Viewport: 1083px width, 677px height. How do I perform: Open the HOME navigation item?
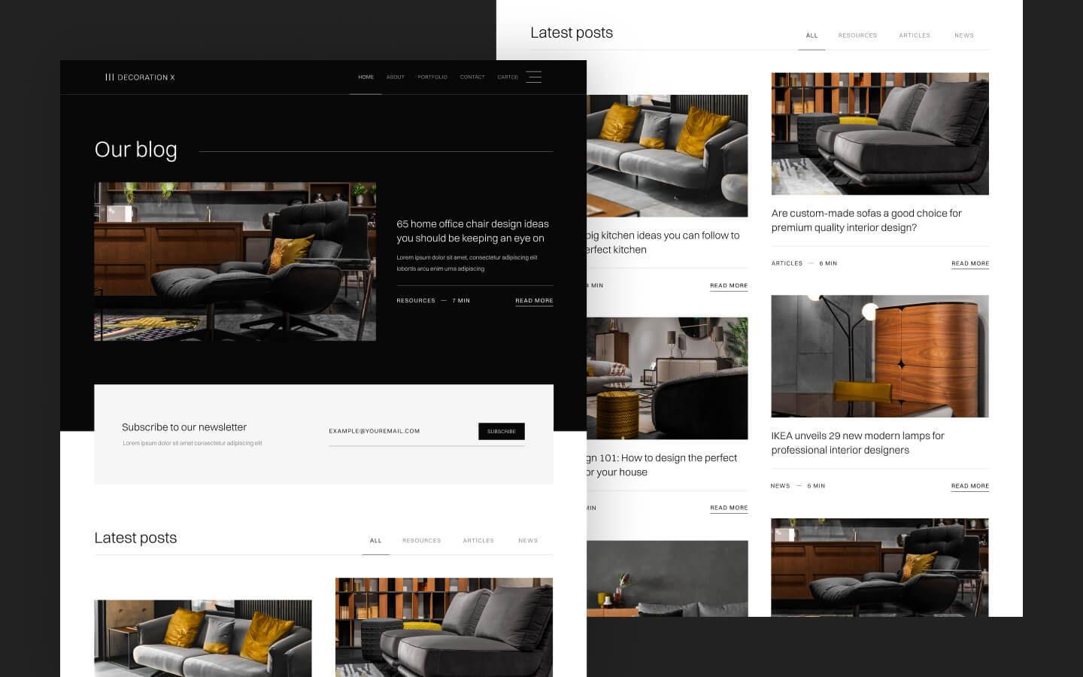[366, 77]
